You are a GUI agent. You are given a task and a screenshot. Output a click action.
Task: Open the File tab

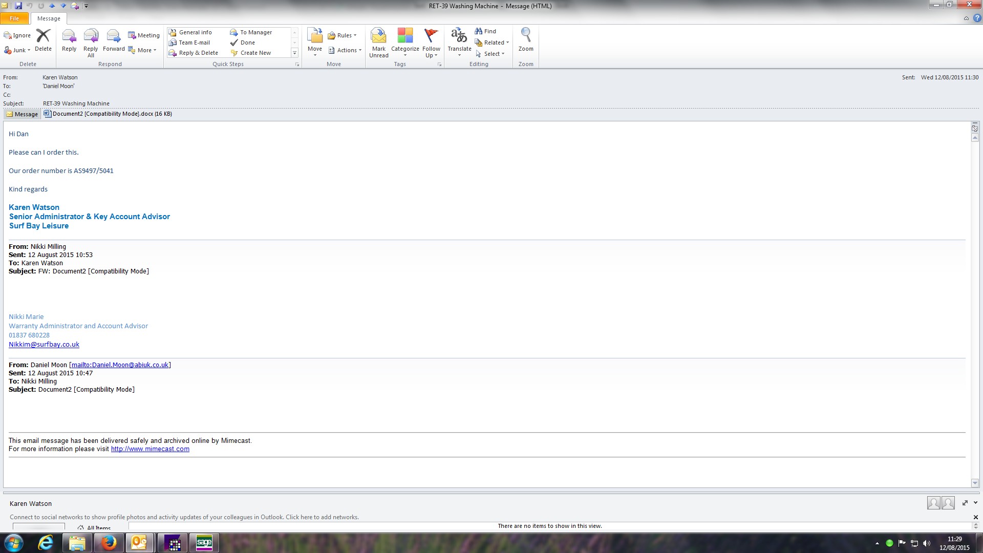(x=14, y=18)
